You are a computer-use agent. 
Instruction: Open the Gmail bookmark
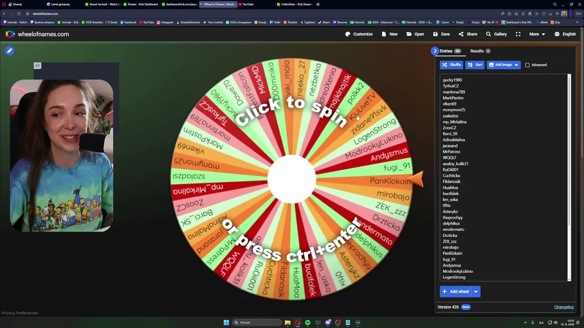click(x=111, y=22)
